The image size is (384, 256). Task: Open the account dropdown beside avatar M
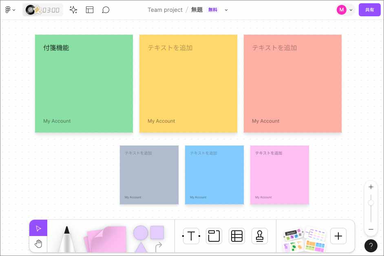click(351, 10)
